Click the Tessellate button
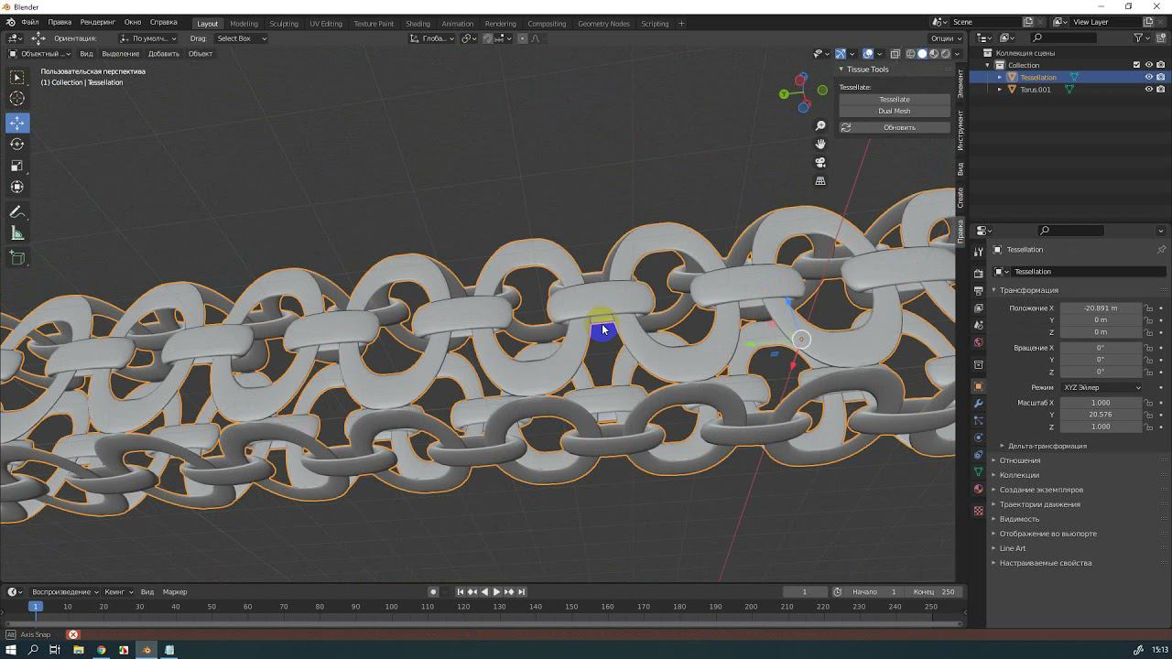Screen dimensions: 1172x659 895,99
